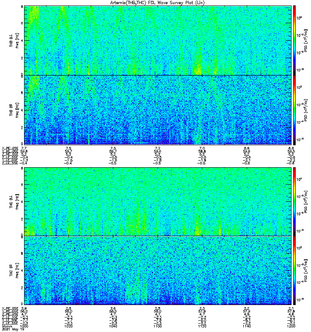
Task: Click the THC B|| spectrogram panel
Action: [158, 271]
